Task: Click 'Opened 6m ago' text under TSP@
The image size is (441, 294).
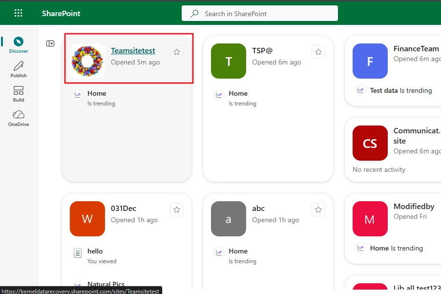Action: 276,62
